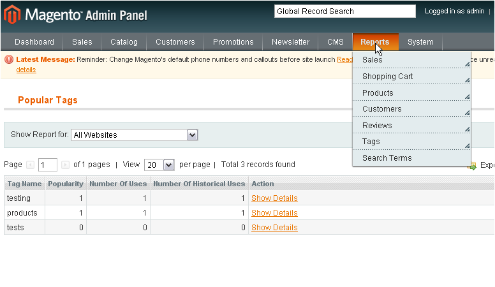Click the Global Record Search field
This screenshot has width=495, height=287.
pyautogui.click(x=344, y=11)
